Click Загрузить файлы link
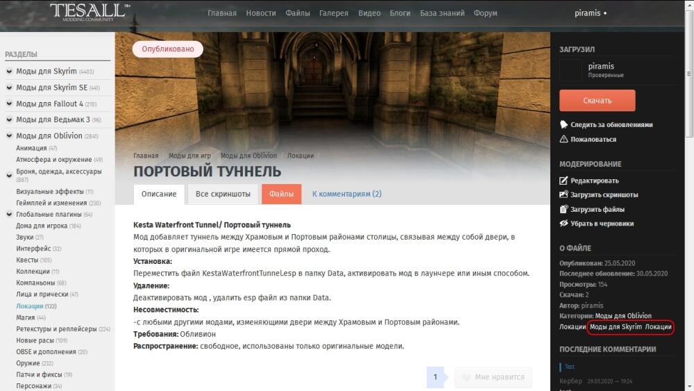The width and height of the screenshot is (694, 391). coord(597,209)
